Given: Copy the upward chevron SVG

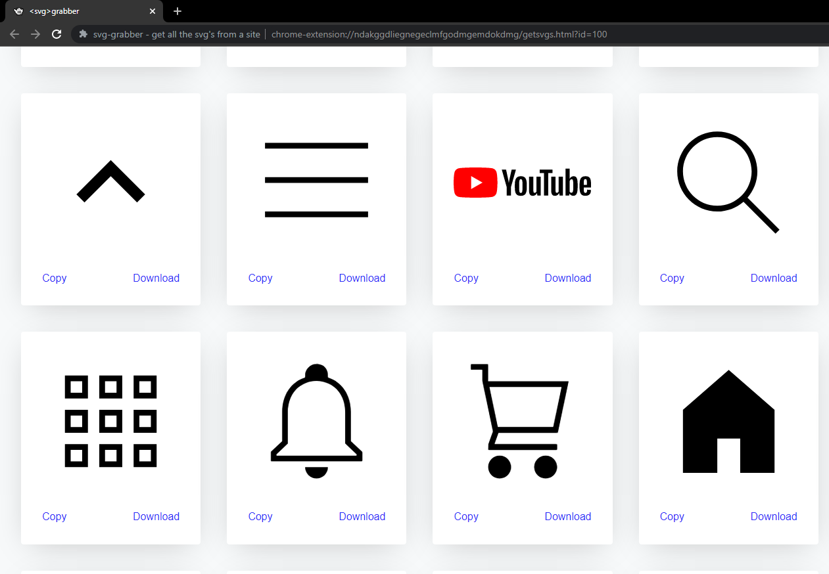Looking at the screenshot, I should (55, 278).
